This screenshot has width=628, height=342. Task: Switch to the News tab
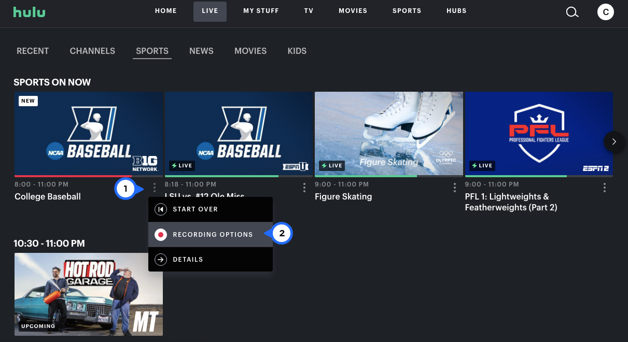coord(201,51)
